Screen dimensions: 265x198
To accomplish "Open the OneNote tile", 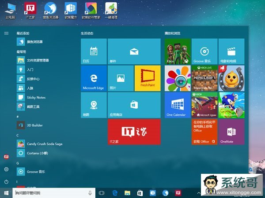I will [231, 132].
